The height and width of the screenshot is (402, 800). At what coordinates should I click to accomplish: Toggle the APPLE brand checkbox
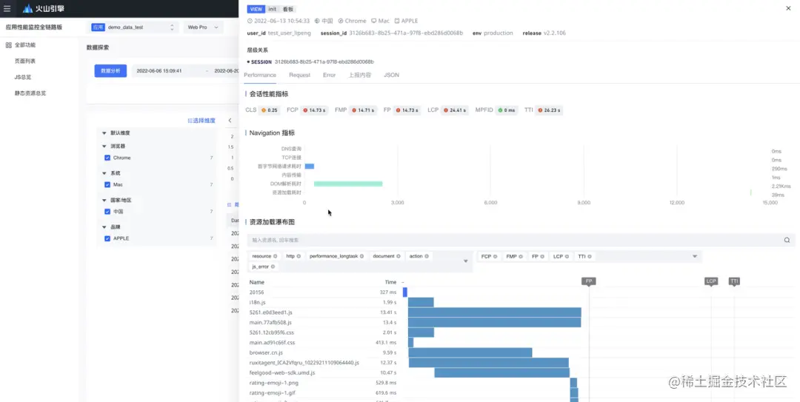[107, 238]
